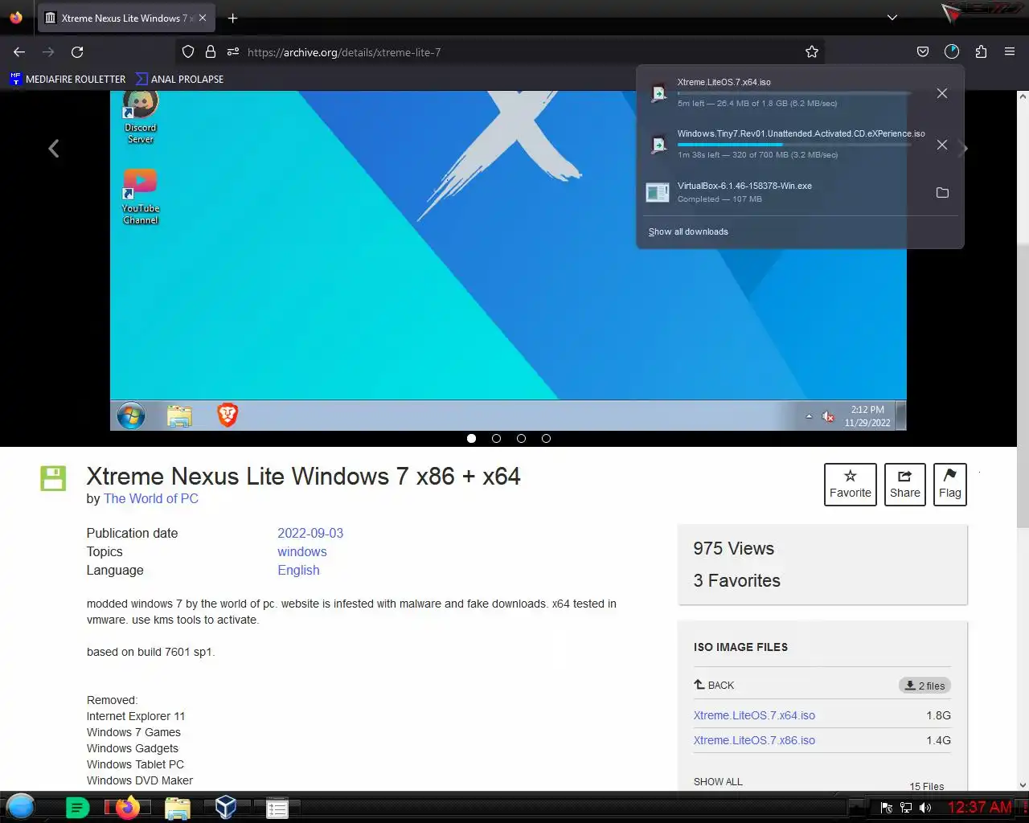The image size is (1029, 823).
Task: Download all 2 files button
Action: 924,686
